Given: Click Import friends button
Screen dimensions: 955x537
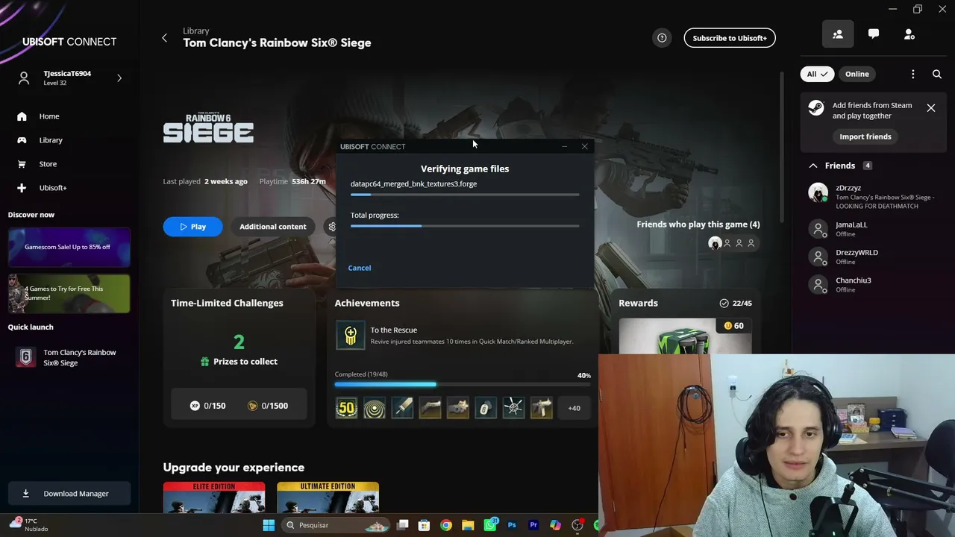Looking at the screenshot, I should (x=865, y=136).
